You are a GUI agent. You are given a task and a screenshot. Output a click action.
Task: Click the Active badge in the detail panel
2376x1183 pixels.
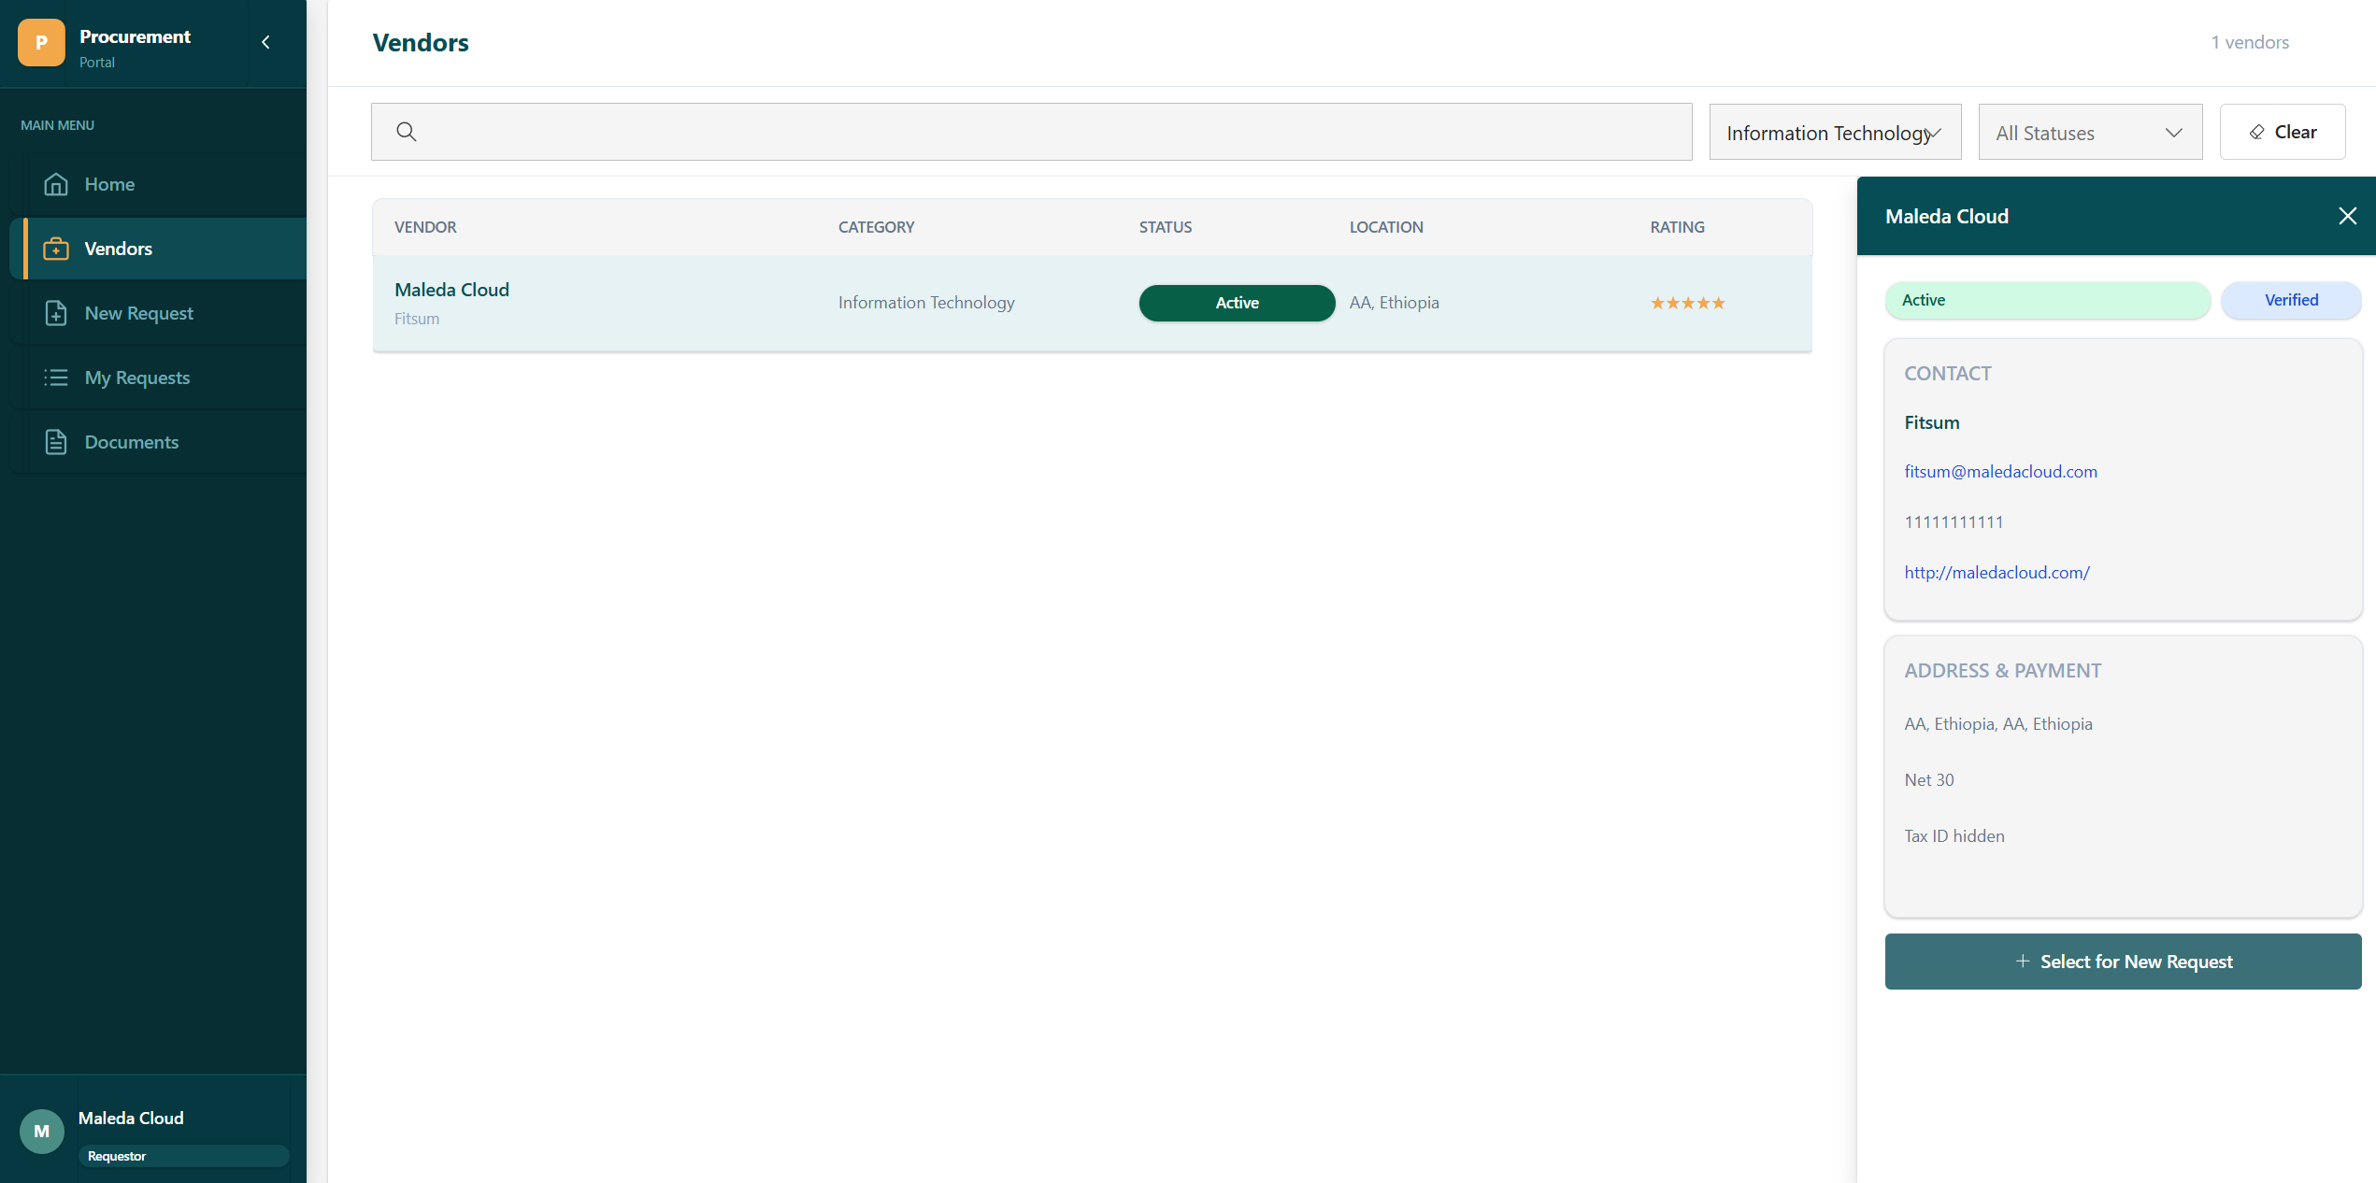pyautogui.click(x=2047, y=300)
